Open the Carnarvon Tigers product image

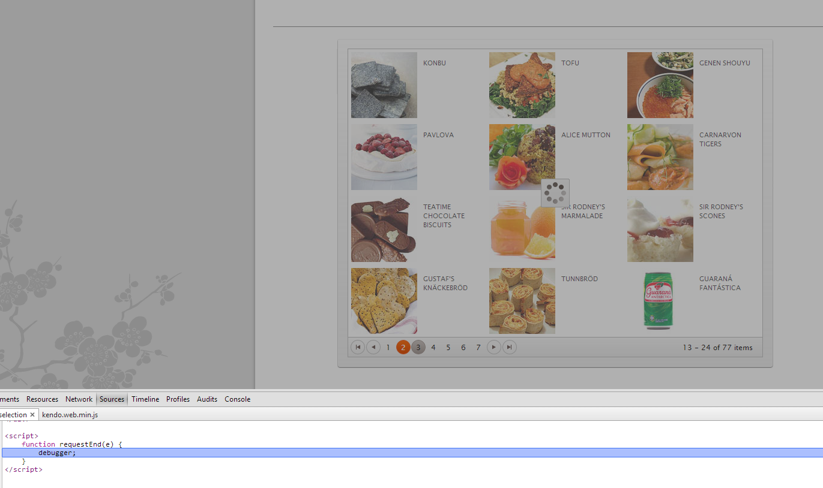pos(660,157)
